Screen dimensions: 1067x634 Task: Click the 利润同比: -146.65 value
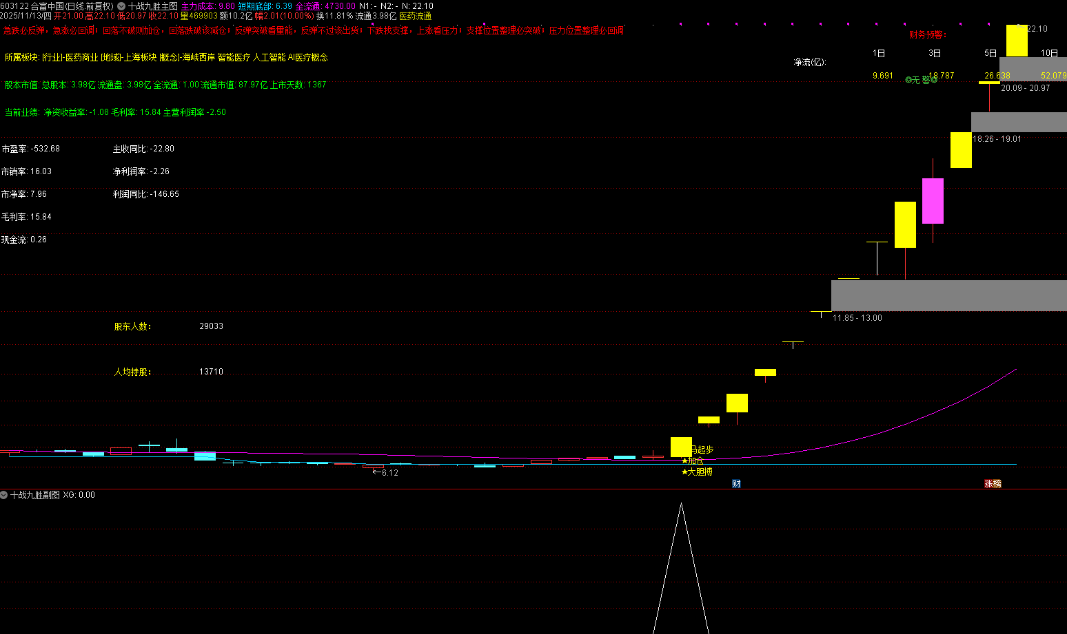(x=146, y=194)
